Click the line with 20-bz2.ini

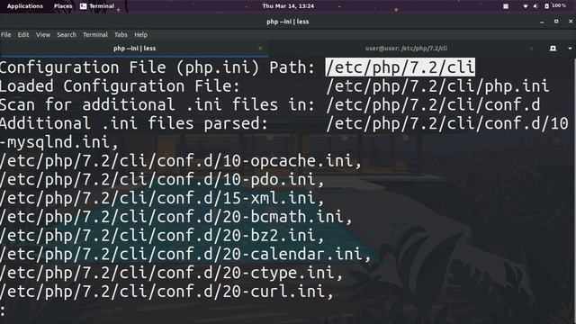coord(162,236)
